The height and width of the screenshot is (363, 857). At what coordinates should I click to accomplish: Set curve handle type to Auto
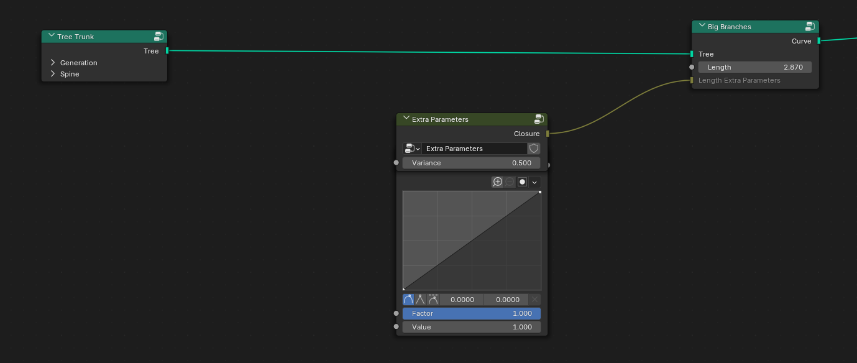click(x=408, y=300)
